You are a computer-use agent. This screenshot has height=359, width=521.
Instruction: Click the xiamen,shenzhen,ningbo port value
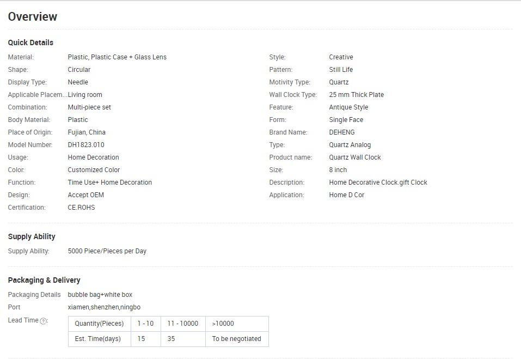(104, 307)
